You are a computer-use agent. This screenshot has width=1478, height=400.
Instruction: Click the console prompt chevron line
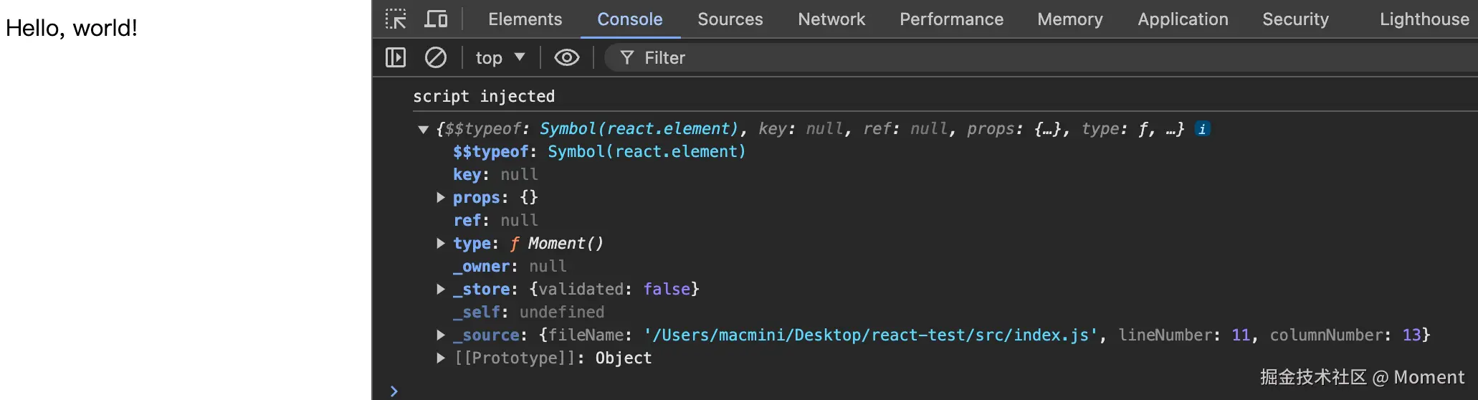click(x=573, y=391)
